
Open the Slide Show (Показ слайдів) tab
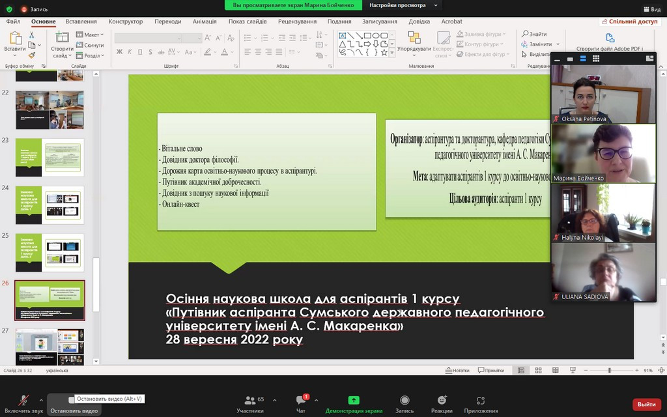(248, 22)
